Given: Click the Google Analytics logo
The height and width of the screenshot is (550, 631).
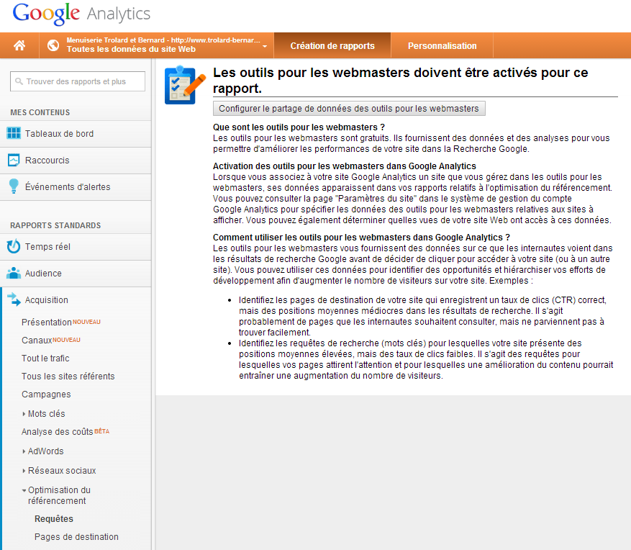Looking at the screenshot, I should click(x=81, y=14).
